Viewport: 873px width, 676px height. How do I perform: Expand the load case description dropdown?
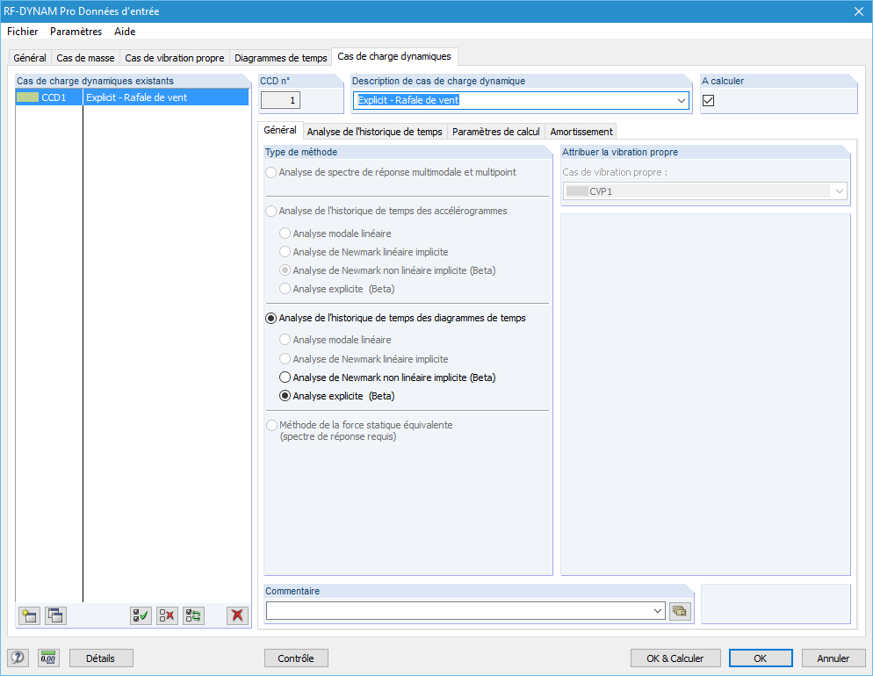pyautogui.click(x=681, y=101)
